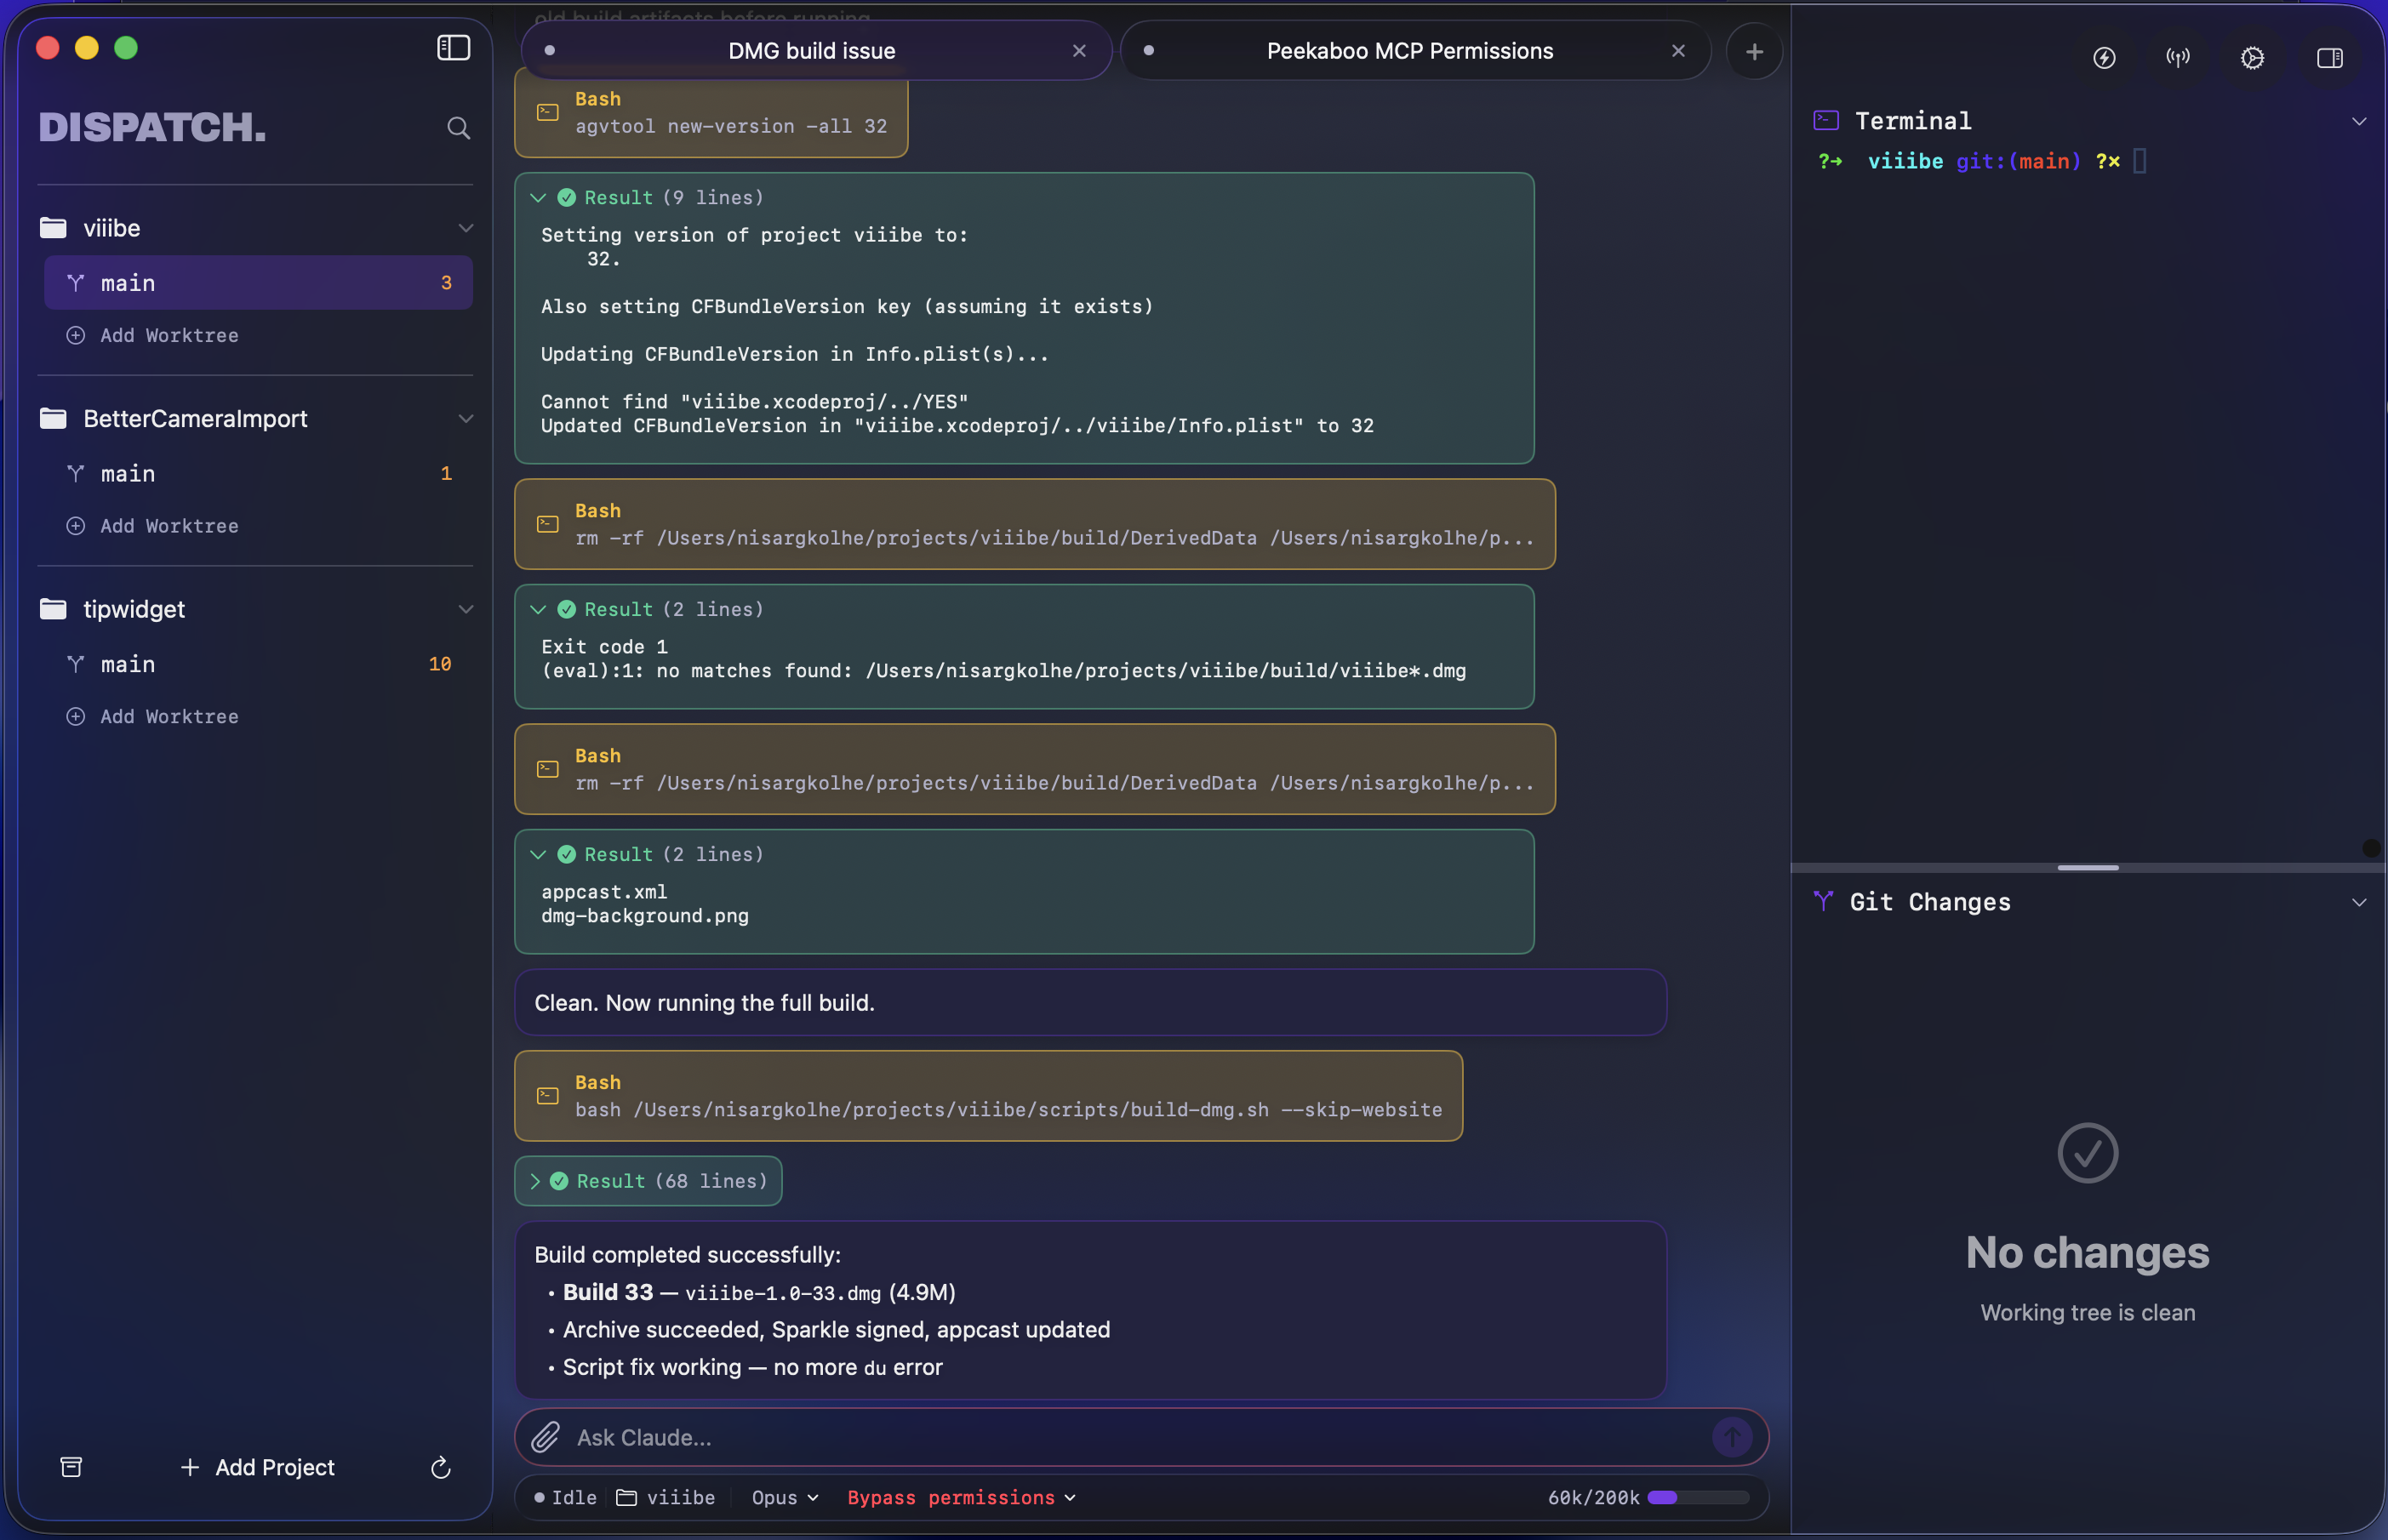Click the Terminal panel icon
Screen dimensions: 2388x1540
pyautogui.click(x=1825, y=119)
